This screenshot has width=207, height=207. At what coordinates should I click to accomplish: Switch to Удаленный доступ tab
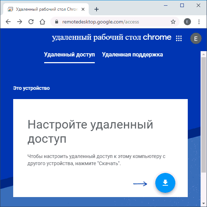click(69, 55)
